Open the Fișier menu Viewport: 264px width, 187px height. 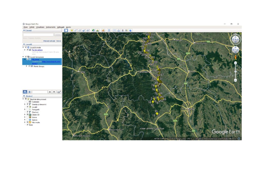[26, 27]
